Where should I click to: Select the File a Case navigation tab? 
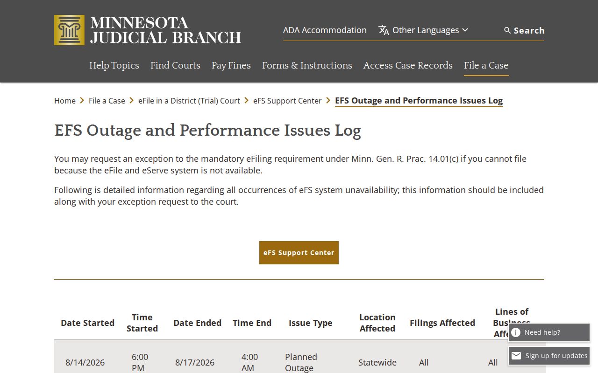486,65
